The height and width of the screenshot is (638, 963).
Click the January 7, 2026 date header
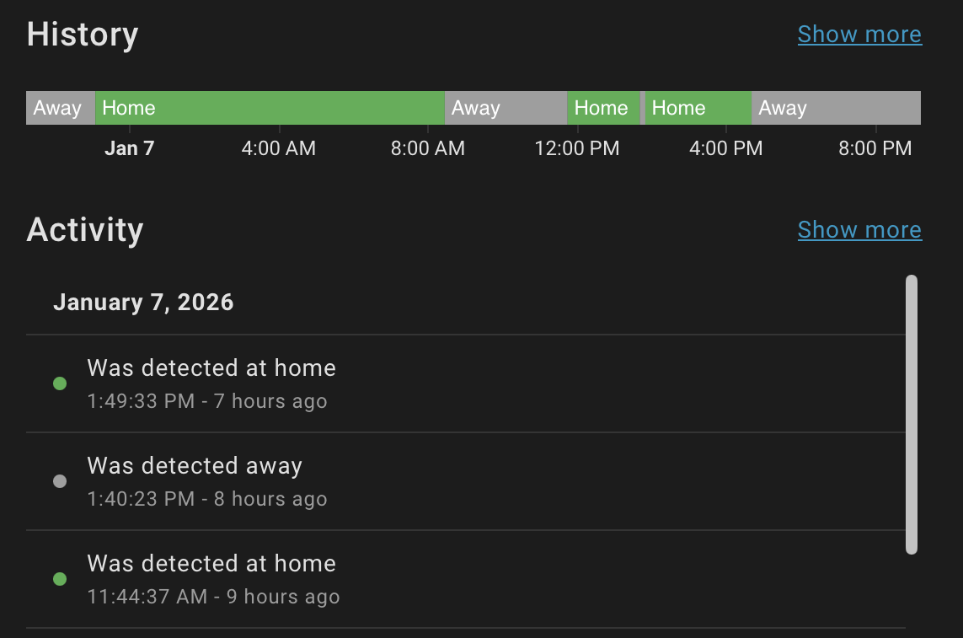143,303
